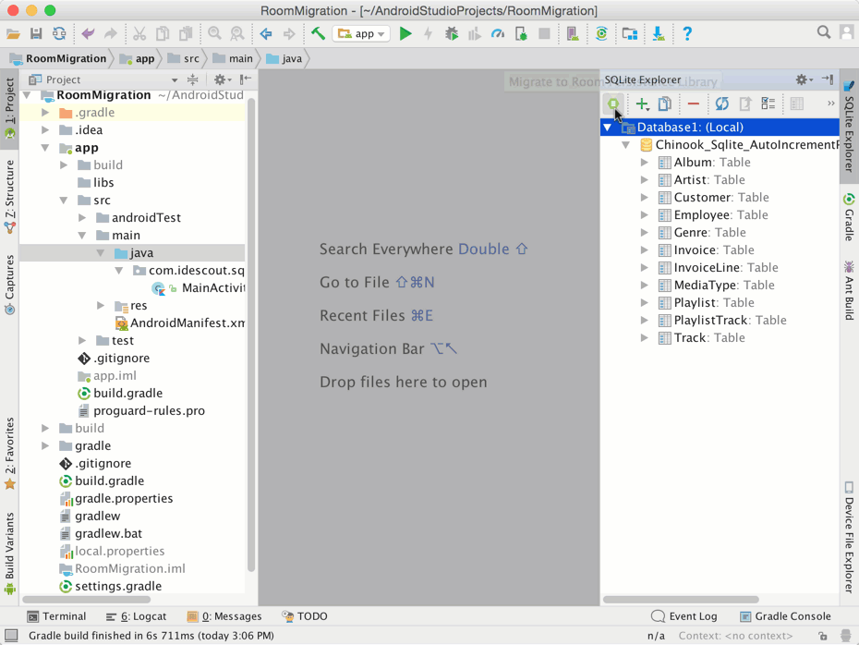Open the Event Log tab
This screenshot has height=645, width=859.
coord(684,616)
